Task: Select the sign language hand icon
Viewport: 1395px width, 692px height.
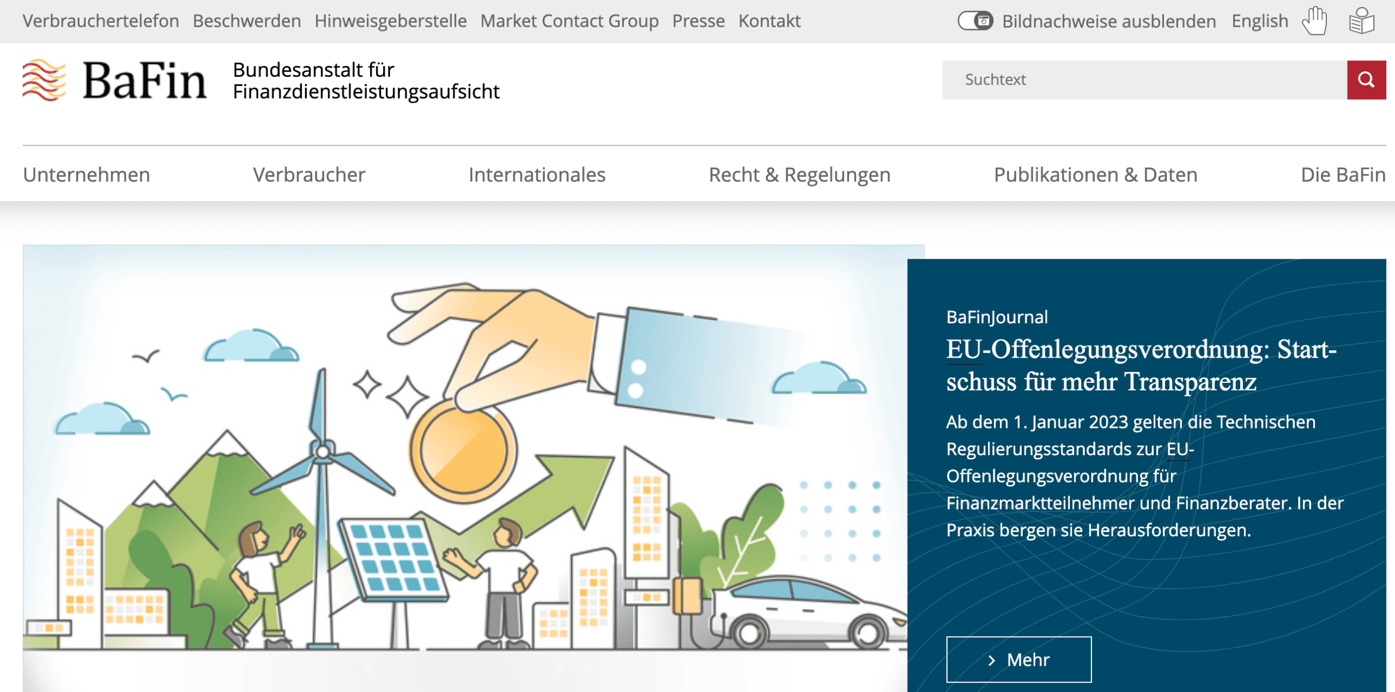Action: pos(1315,21)
